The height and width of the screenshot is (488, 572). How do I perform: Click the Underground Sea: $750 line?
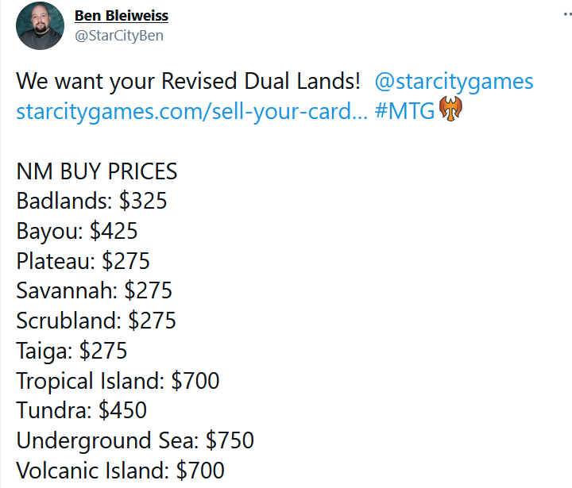135,440
